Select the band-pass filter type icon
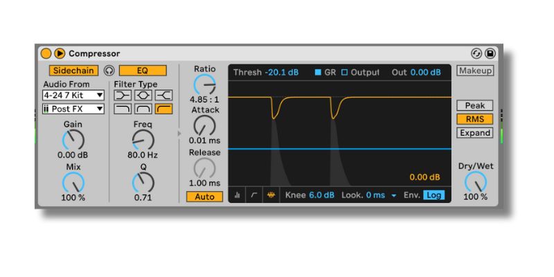Screen dimensions: 554x277 [x=143, y=109]
